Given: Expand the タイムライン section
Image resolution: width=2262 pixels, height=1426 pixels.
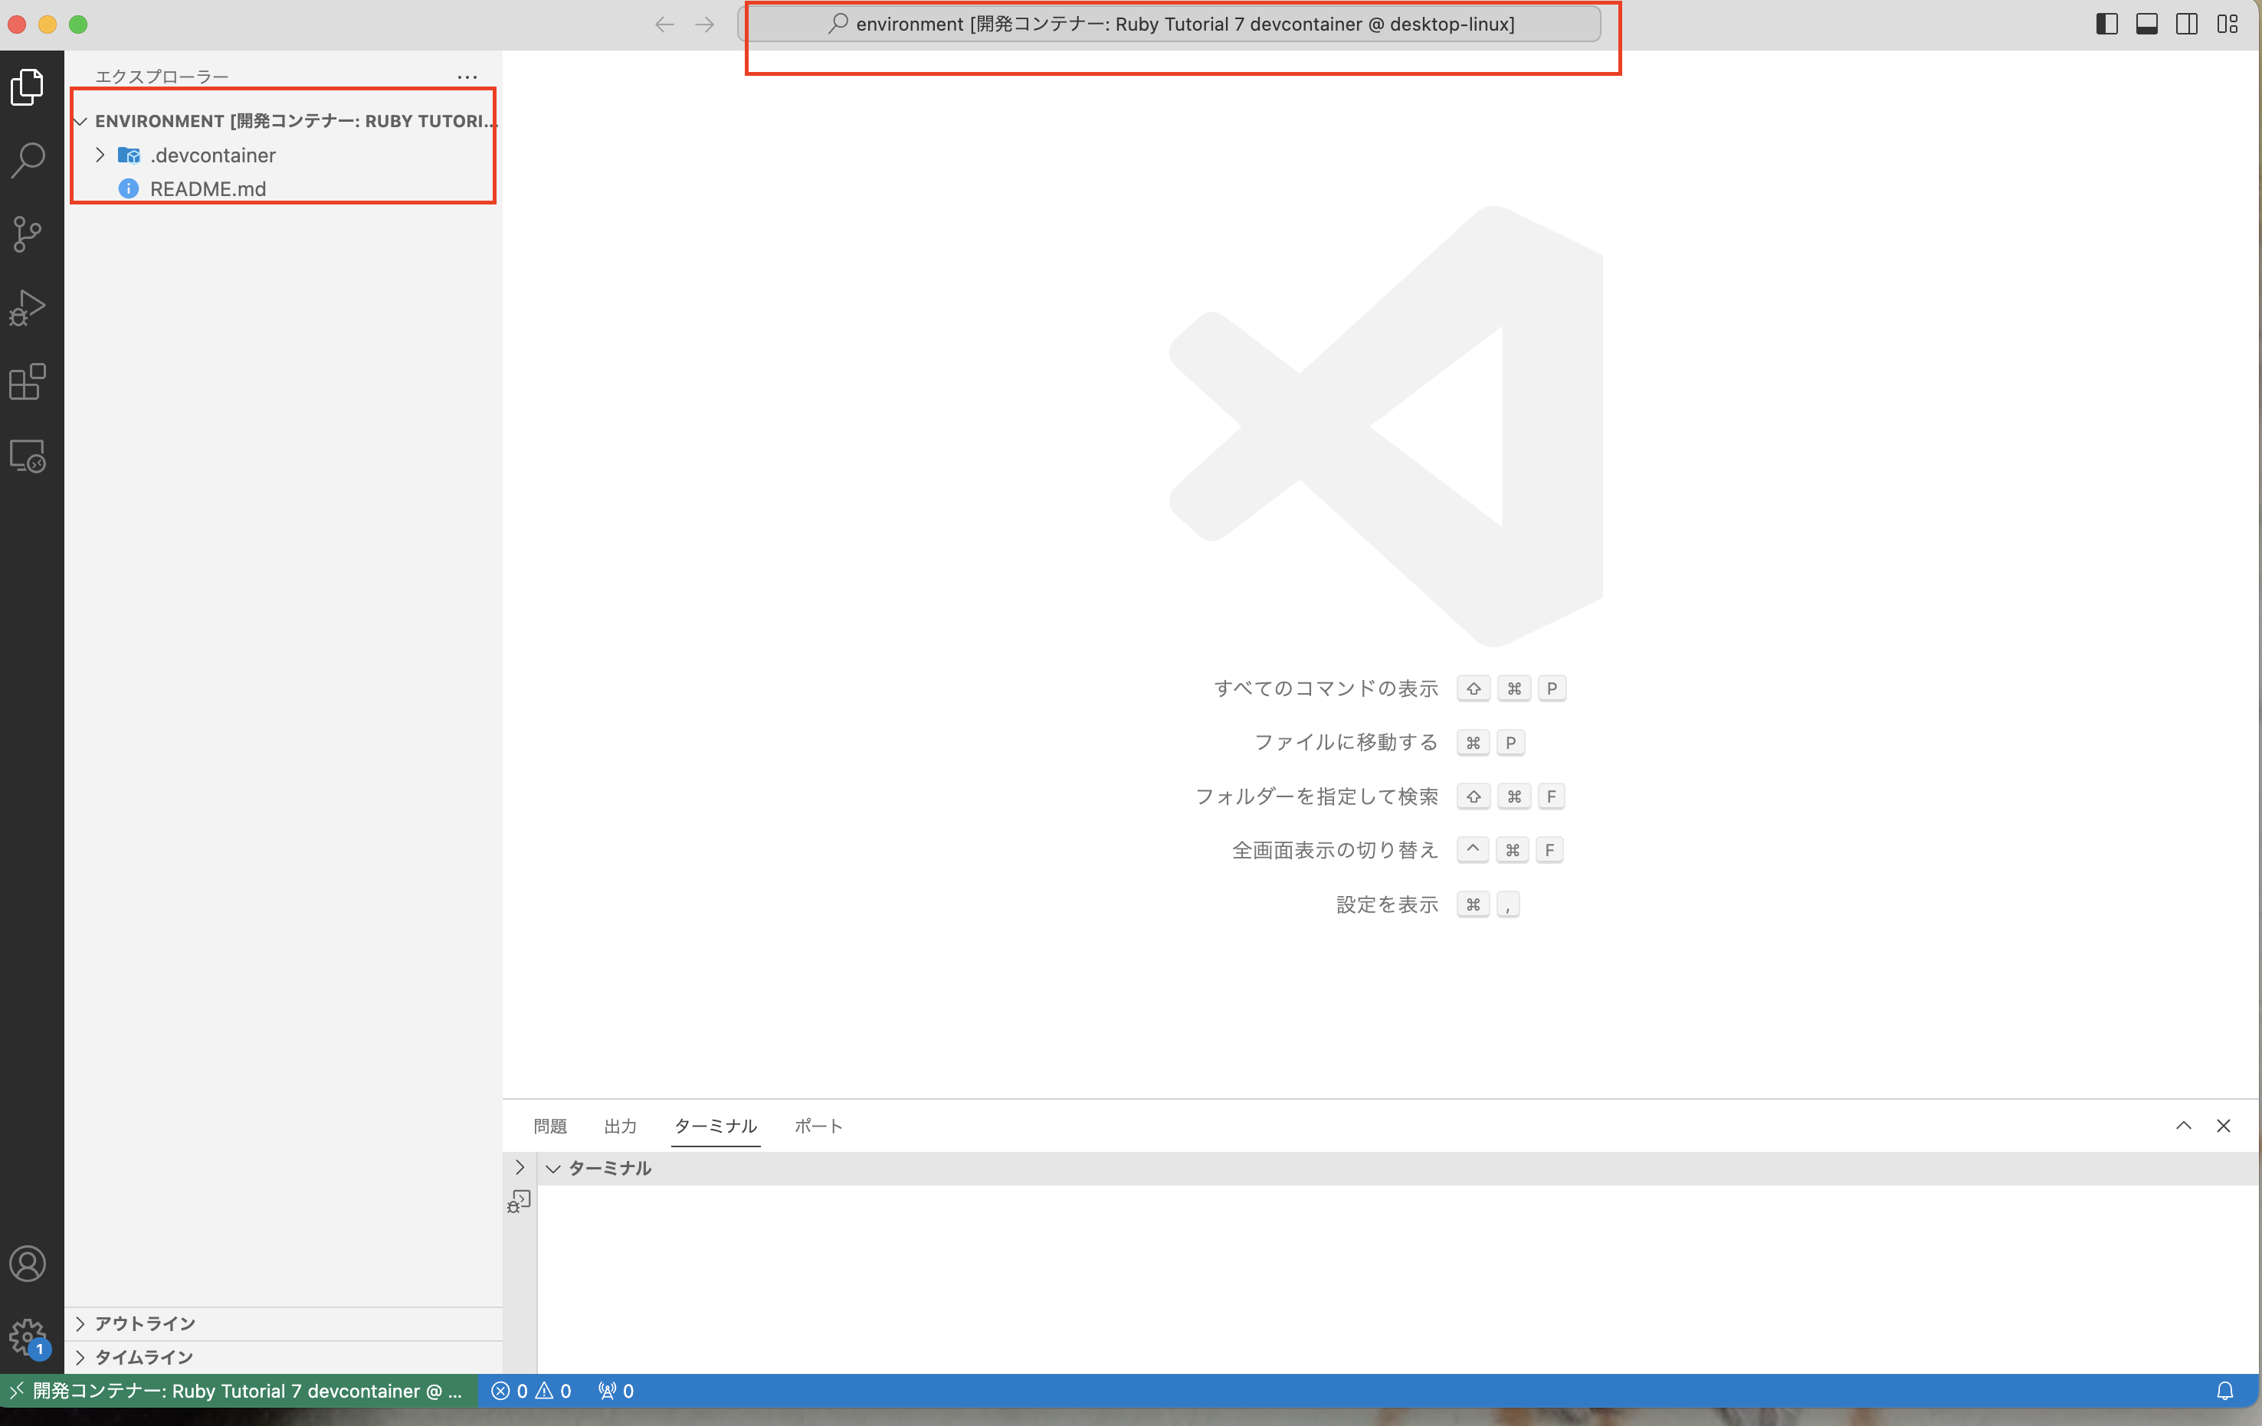Looking at the screenshot, I should pyautogui.click(x=144, y=1358).
